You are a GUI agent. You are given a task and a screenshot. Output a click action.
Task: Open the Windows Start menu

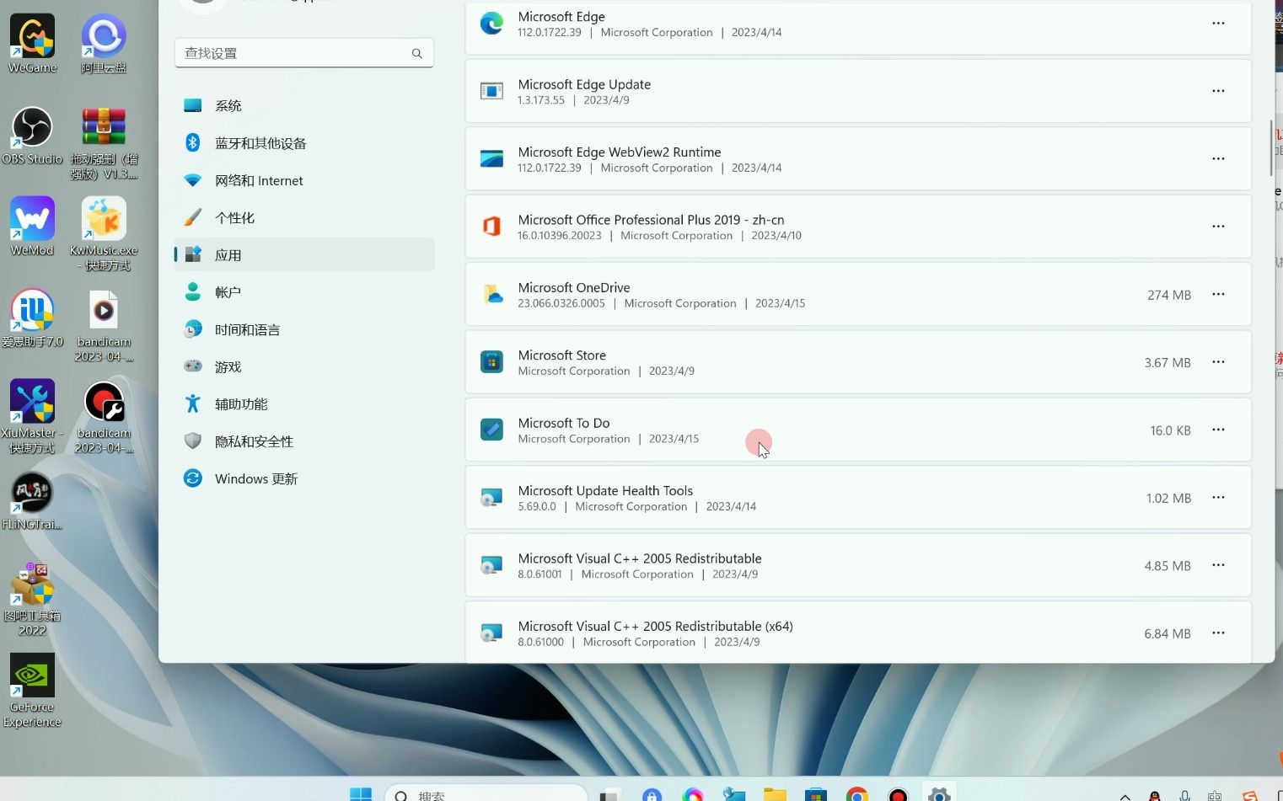(x=361, y=794)
